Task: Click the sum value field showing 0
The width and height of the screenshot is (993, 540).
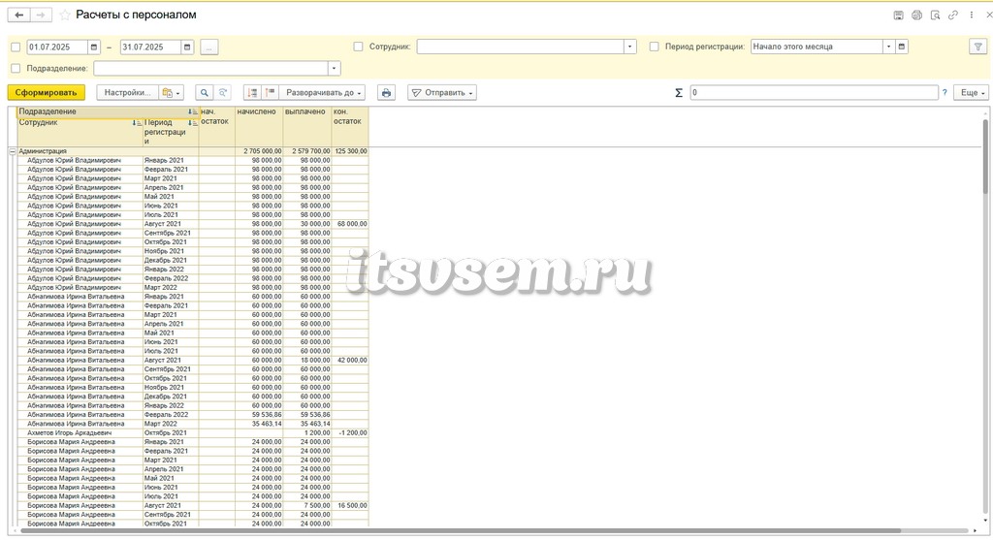Action: pos(814,92)
